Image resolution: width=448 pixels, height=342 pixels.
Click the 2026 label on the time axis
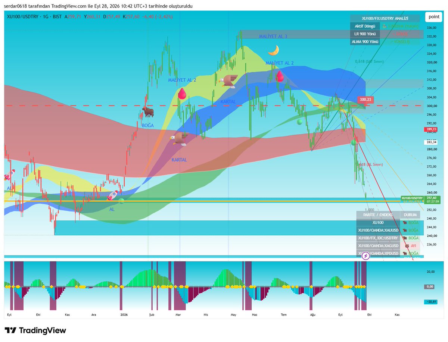(124, 315)
